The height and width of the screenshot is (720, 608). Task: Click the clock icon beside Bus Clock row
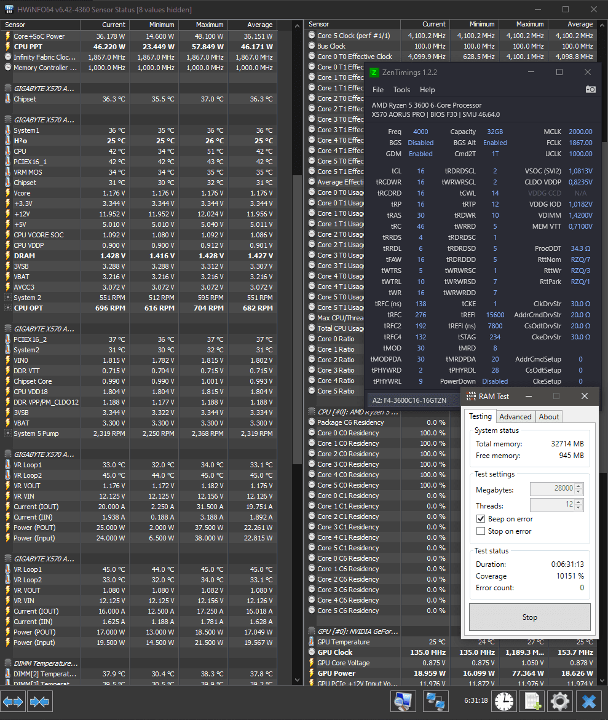312,46
